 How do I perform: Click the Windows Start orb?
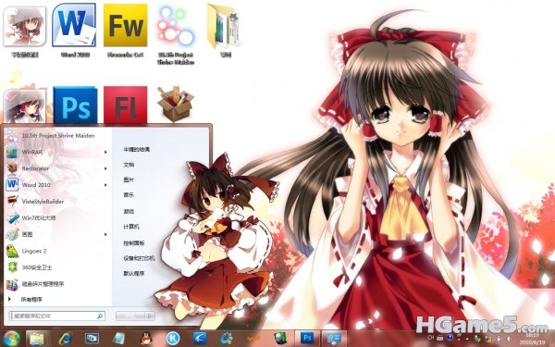coord(11,338)
